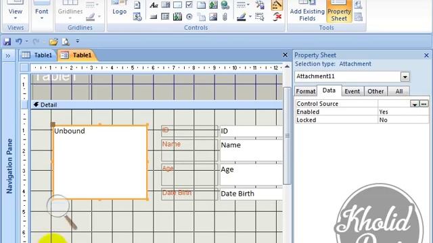Customize the Quick Access Toolbar dropdown
The width and height of the screenshot is (433, 243).
click(x=78, y=41)
